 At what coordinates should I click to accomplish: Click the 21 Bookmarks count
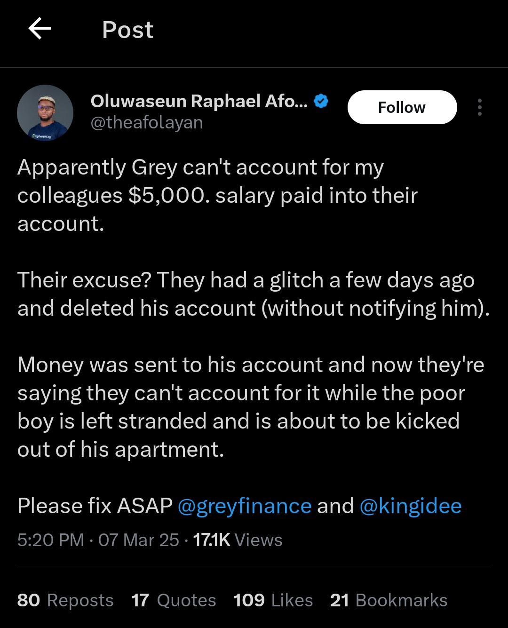click(389, 600)
